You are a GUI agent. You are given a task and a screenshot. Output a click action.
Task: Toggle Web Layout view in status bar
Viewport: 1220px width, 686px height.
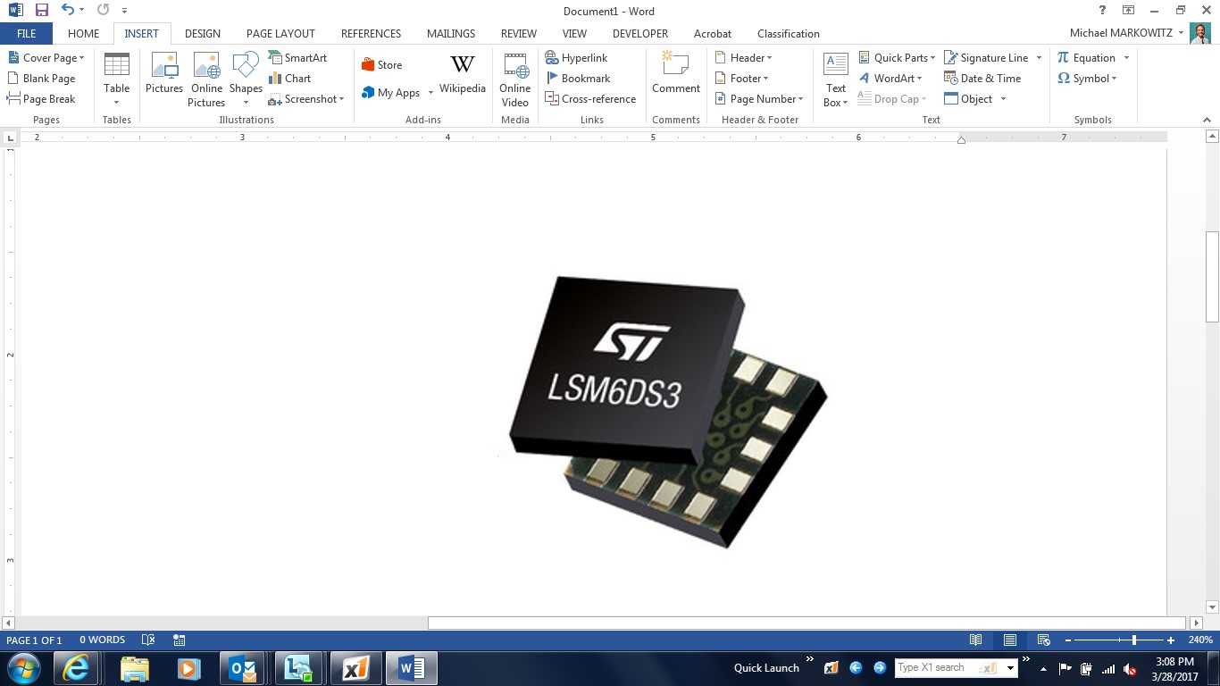click(x=1043, y=640)
